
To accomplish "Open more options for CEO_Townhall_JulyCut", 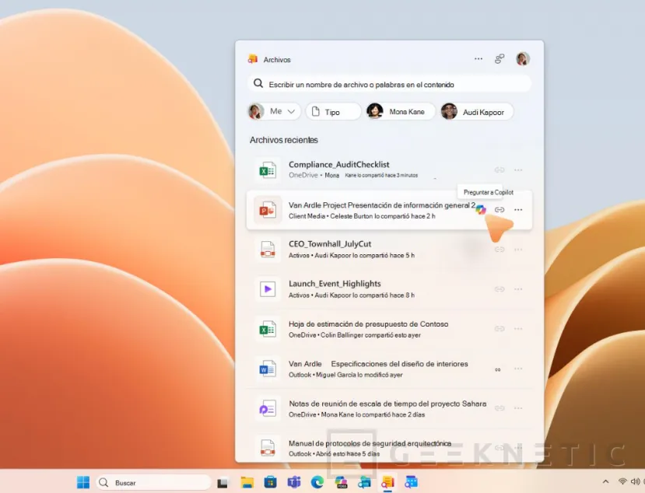I will coord(518,249).
